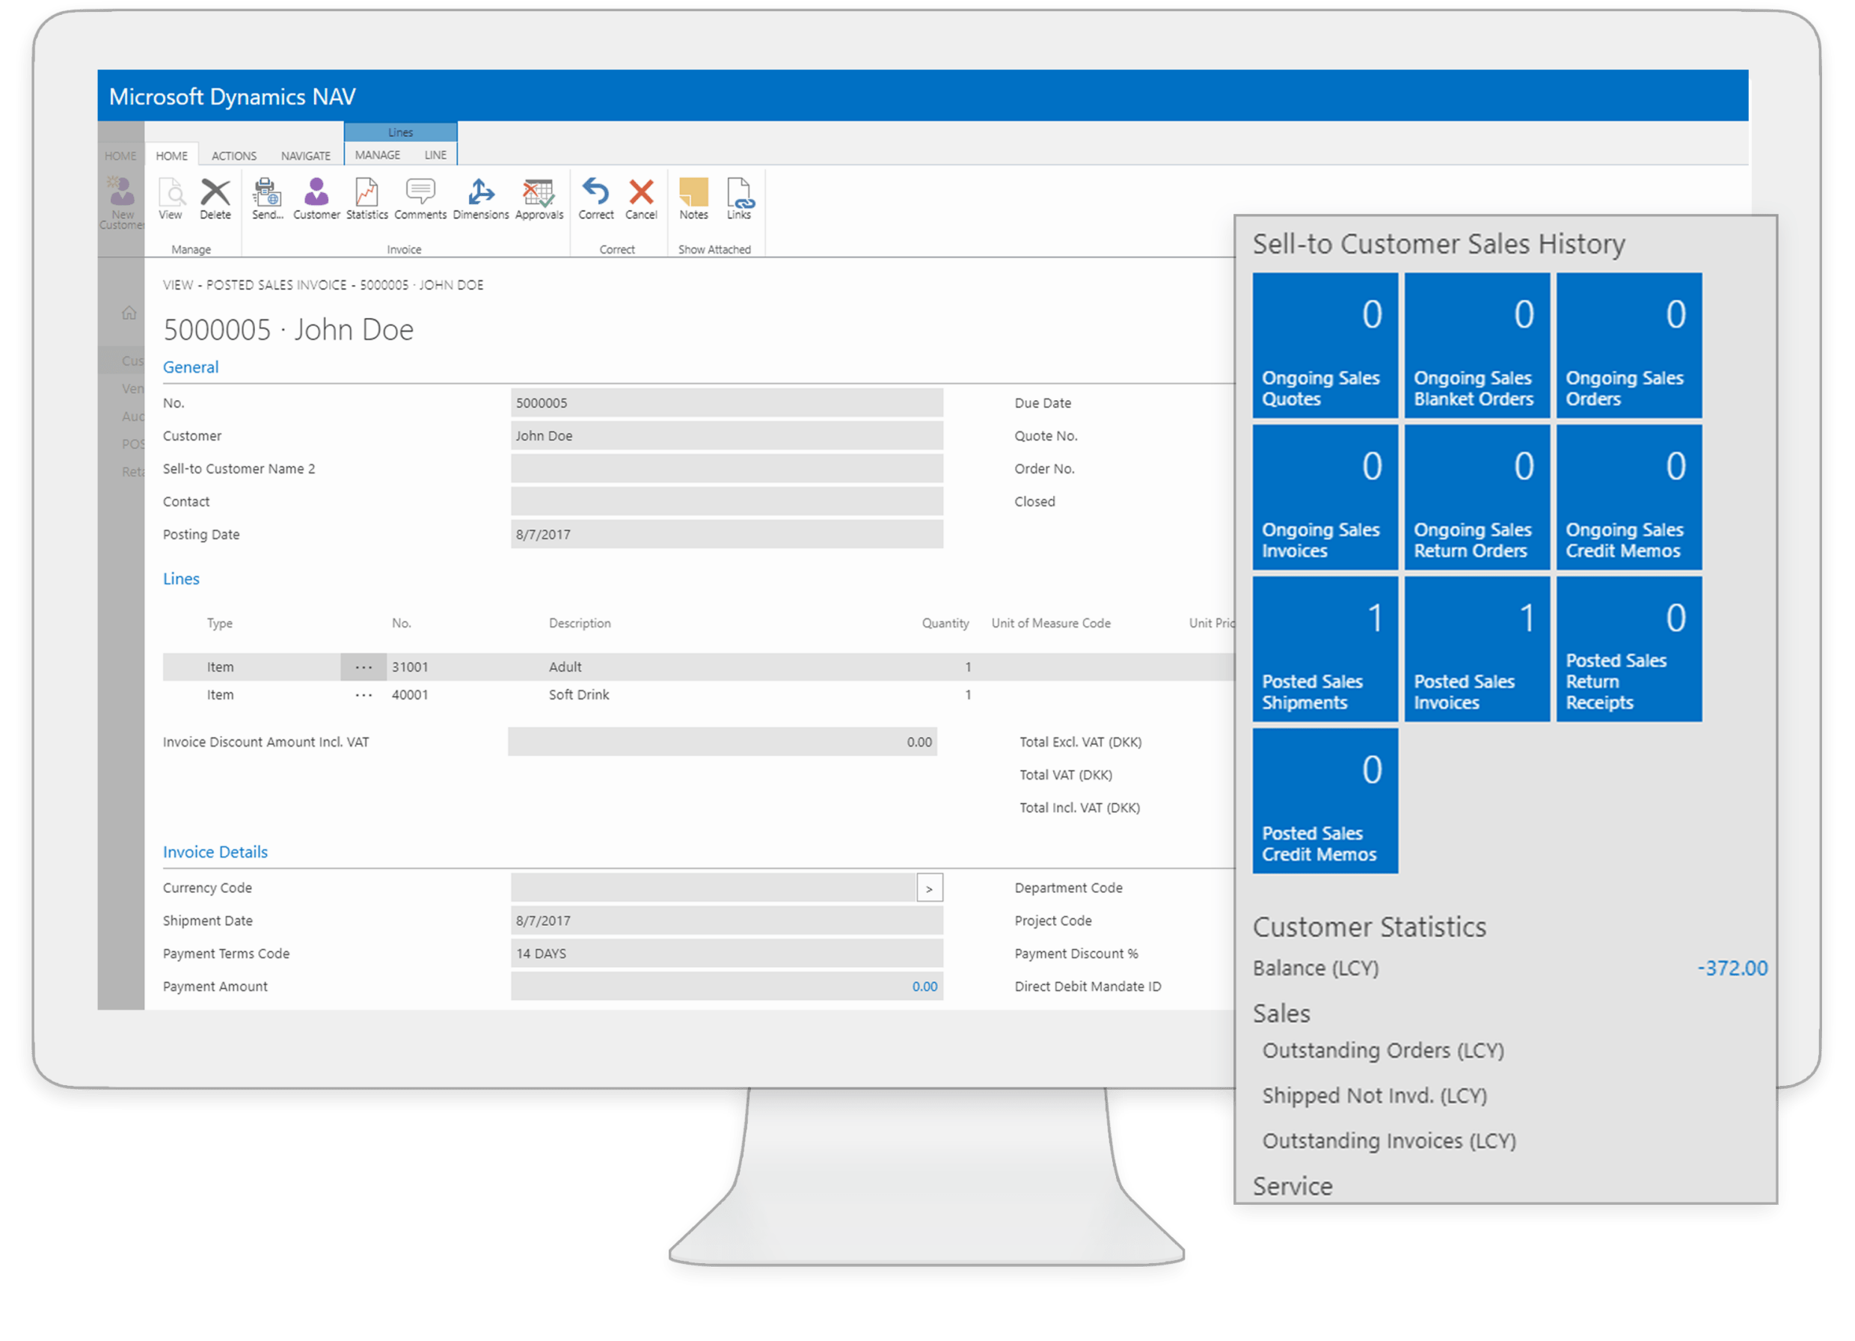
Task: Switch to the ACTIONS ribbon tab
Action: click(234, 155)
